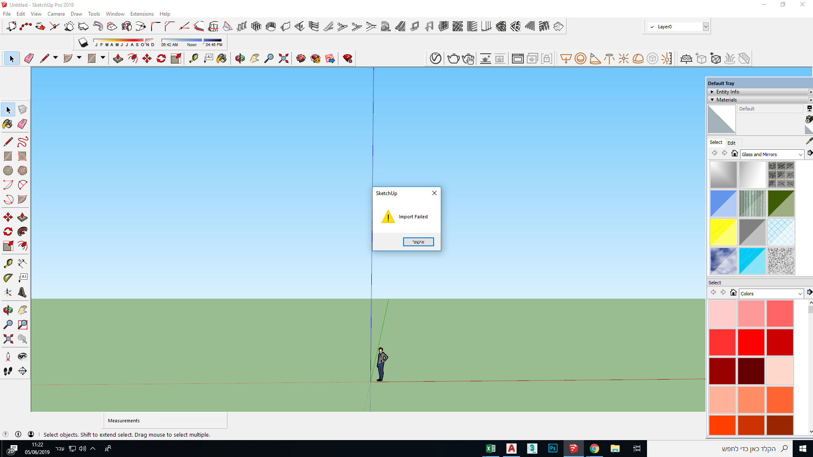813x457 pixels.
Task: Open the V-Ray Asset Editor teapot icon
Action: coord(454,58)
